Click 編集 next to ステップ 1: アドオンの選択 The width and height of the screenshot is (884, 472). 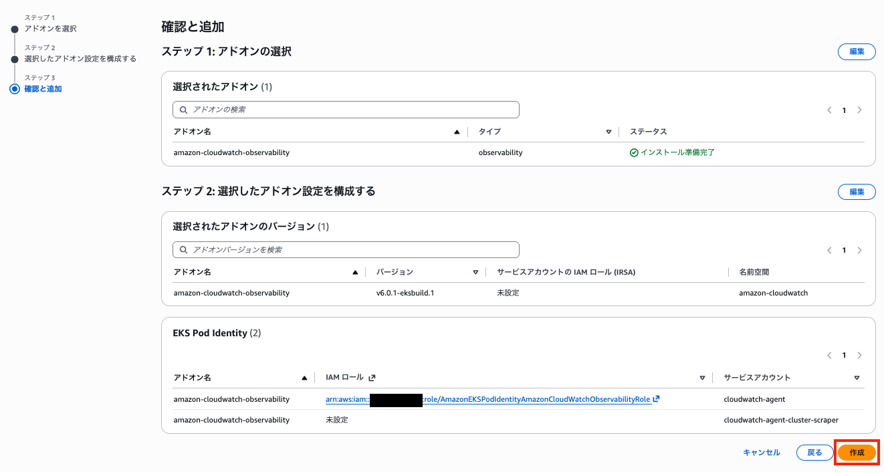(x=856, y=51)
